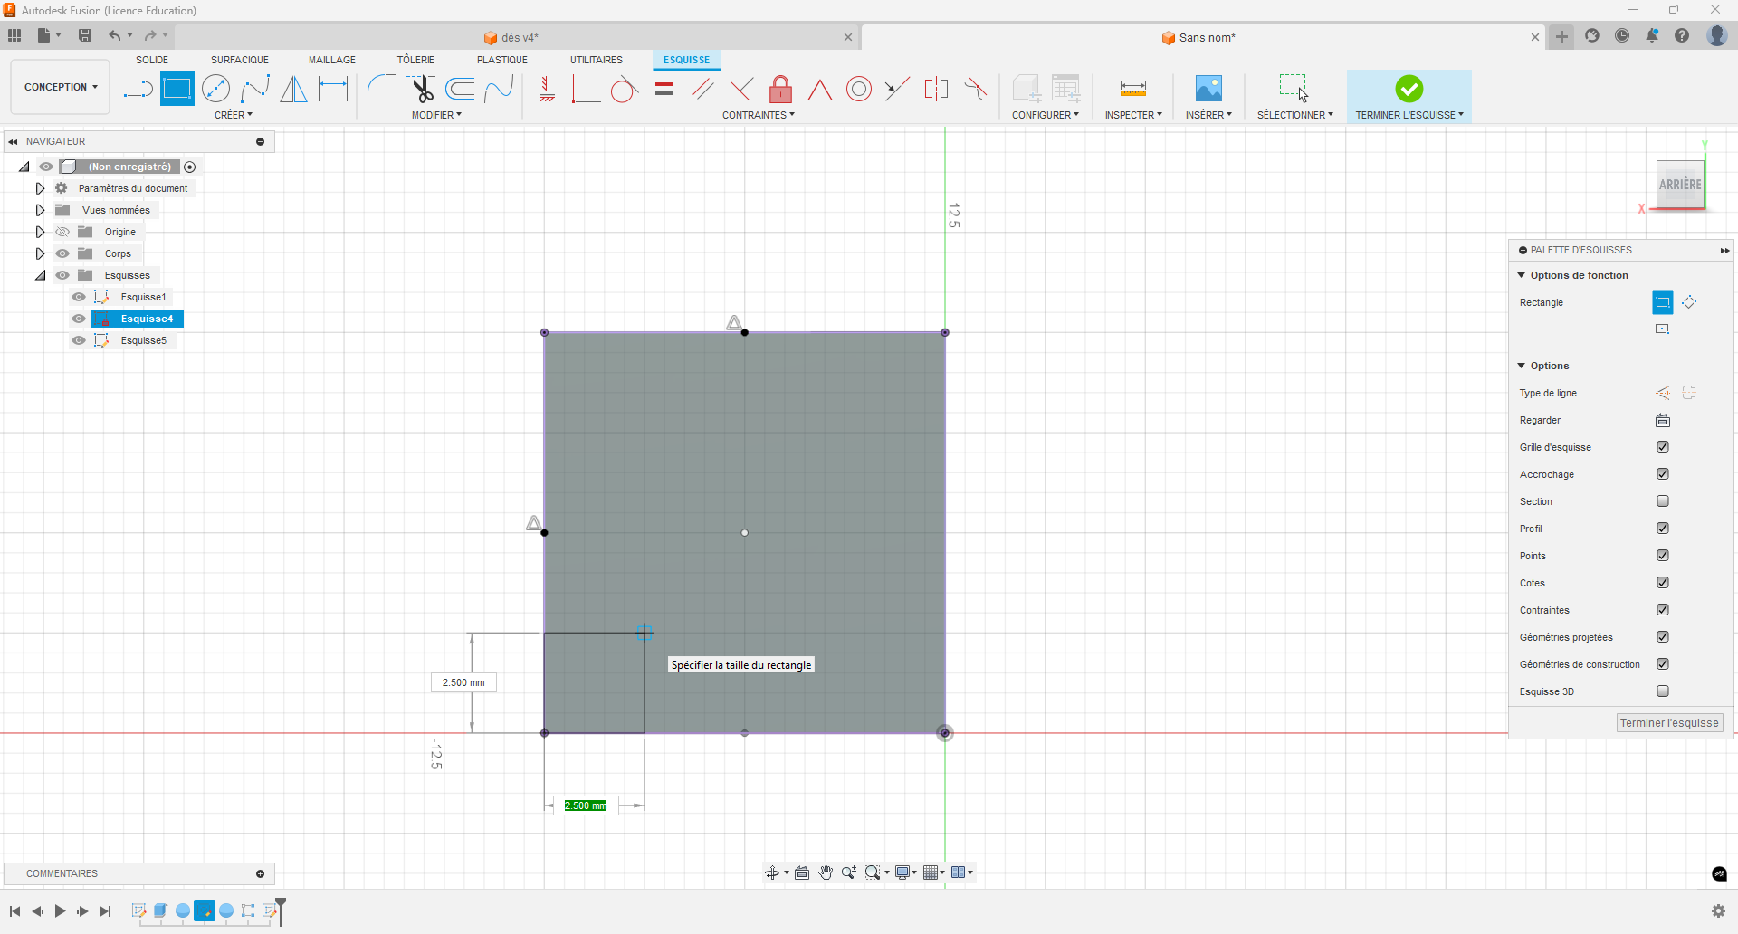Select the Line sketch tool
The width and height of the screenshot is (1738, 934).
pyautogui.click(x=138, y=89)
